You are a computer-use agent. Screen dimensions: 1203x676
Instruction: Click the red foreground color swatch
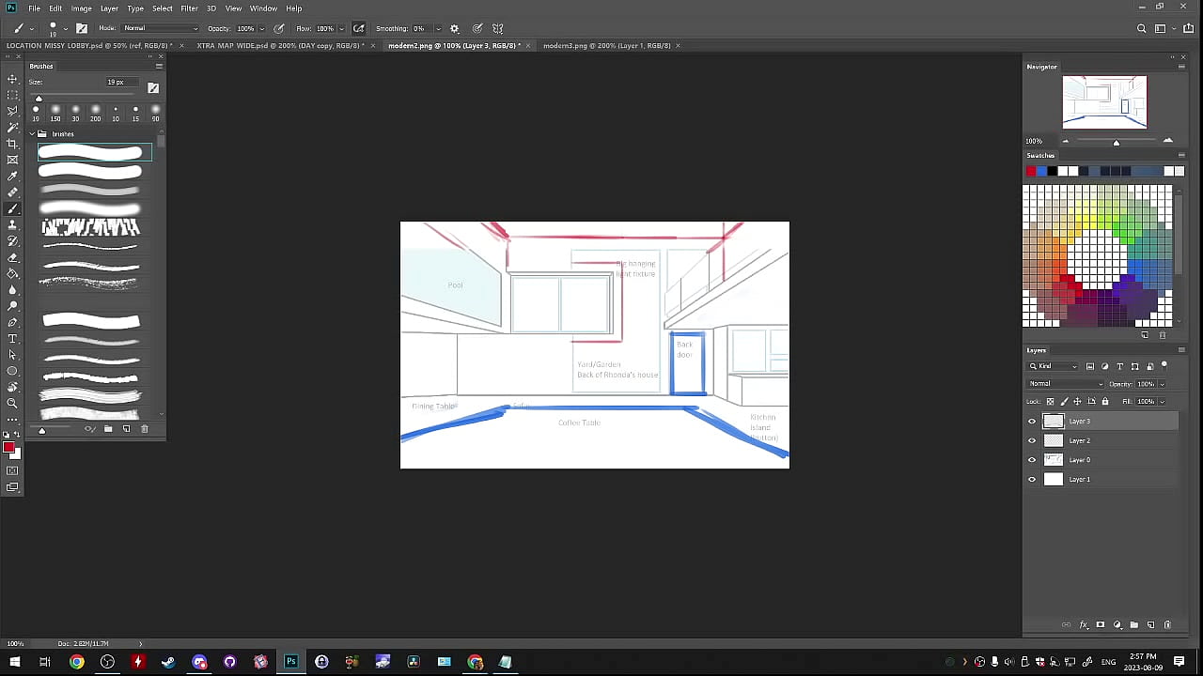[8, 448]
